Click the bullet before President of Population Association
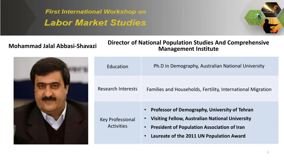284x160 pixels. (x=145, y=127)
